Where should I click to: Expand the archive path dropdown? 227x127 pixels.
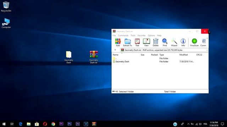[x=207, y=50]
